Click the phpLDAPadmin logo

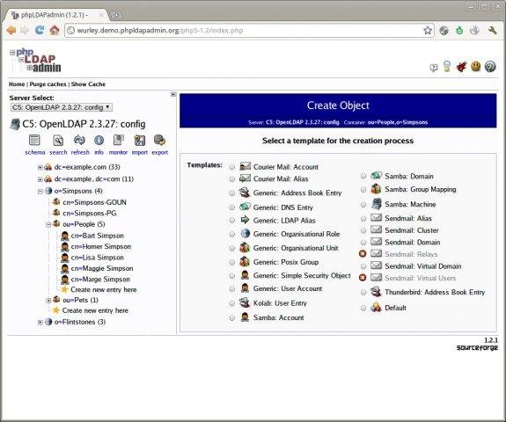[x=35, y=61]
